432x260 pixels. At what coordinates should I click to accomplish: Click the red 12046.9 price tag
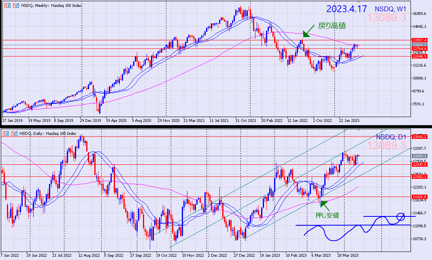pyautogui.click(x=419, y=57)
